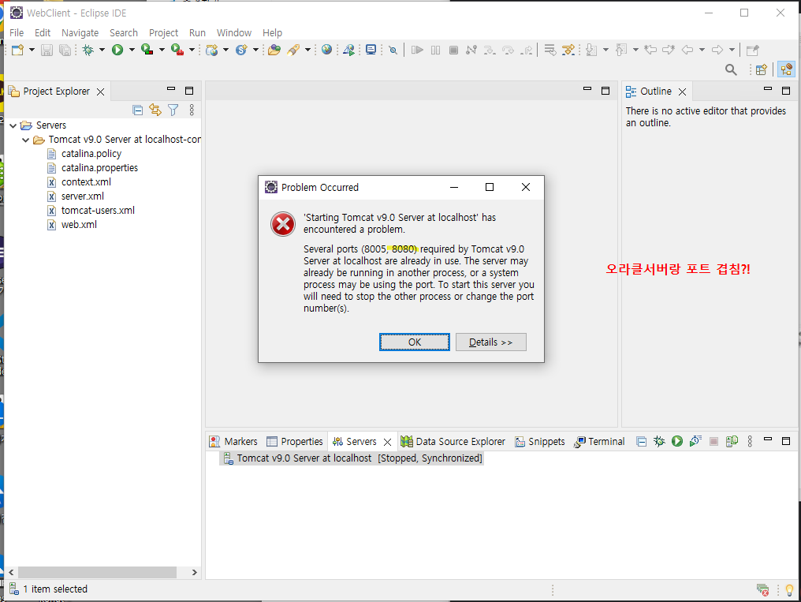The height and width of the screenshot is (602, 801).
Task: Click the Skip All Breakpoints icon
Action: click(x=393, y=50)
